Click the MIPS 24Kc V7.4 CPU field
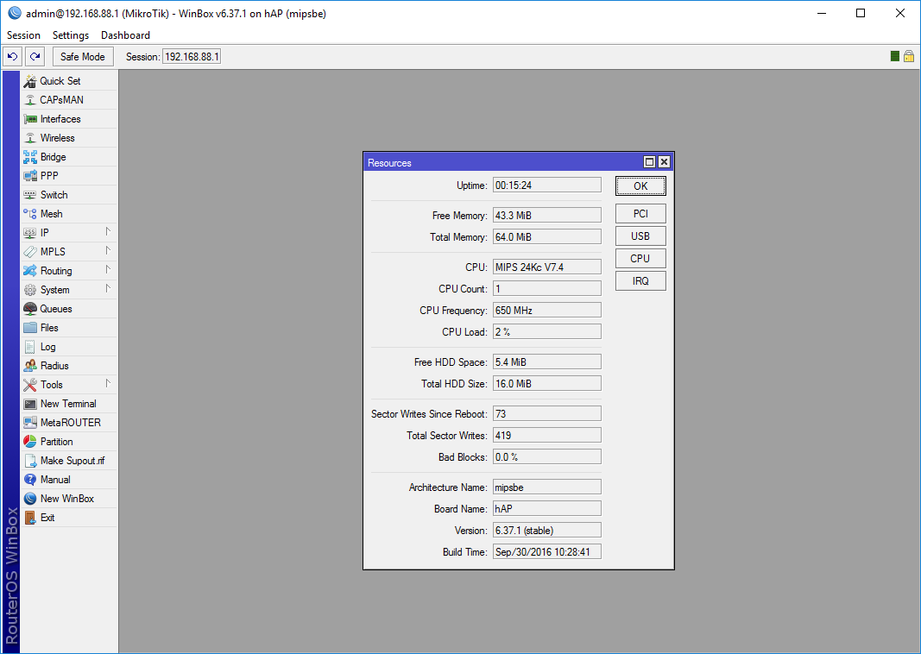This screenshot has height=654, width=921. [x=547, y=267]
